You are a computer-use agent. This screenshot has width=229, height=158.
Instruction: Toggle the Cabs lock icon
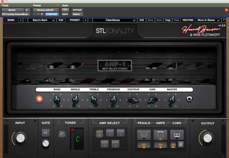(181, 145)
